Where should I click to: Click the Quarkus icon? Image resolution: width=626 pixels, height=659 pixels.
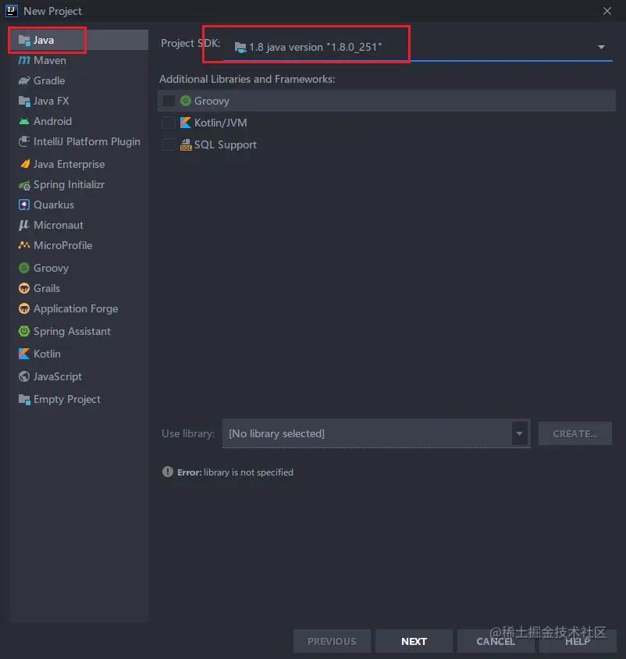click(24, 205)
